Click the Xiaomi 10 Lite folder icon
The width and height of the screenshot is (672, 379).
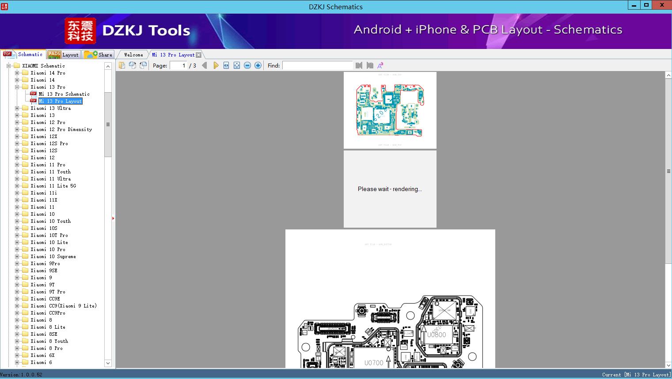click(x=25, y=242)
